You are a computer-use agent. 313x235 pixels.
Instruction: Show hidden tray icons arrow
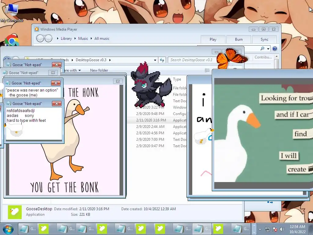260,229
